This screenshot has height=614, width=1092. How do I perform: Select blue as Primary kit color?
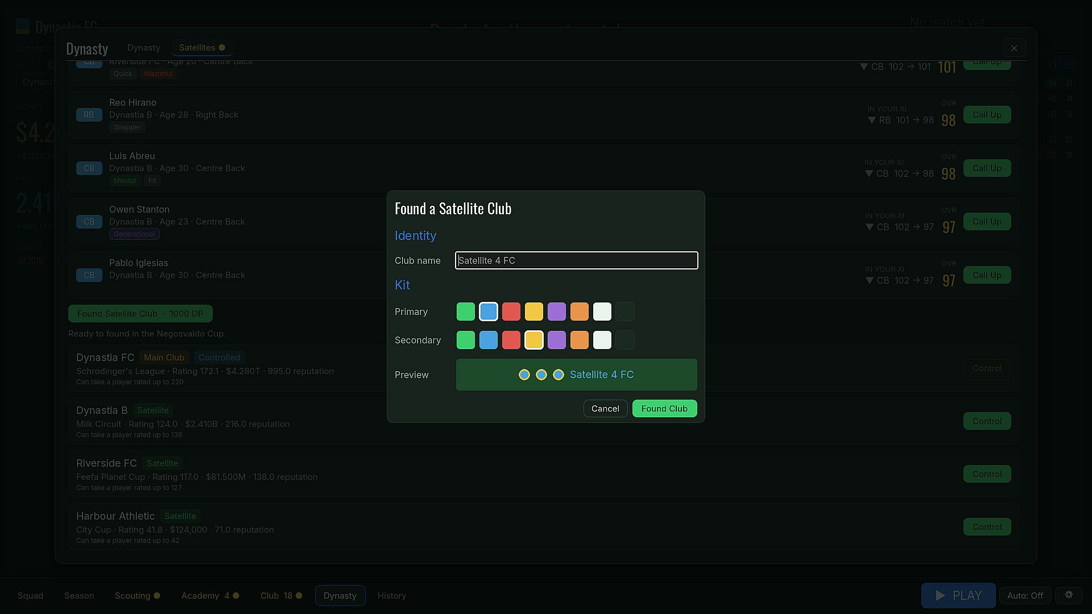[x=489, y=312]
